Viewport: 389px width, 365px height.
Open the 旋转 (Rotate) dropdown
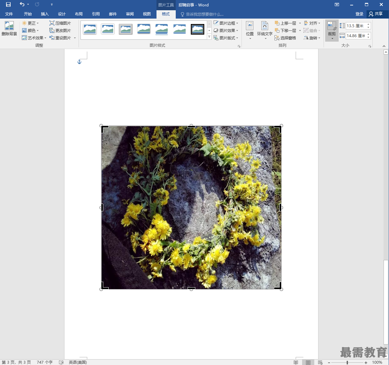coord(312,38)
